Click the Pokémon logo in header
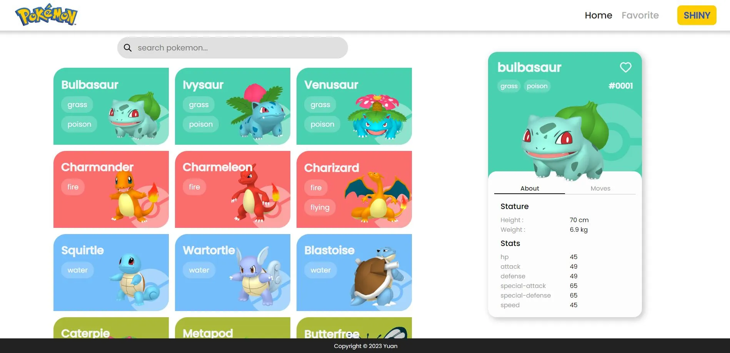The height and width of the screenshot is (353, 730). click(46, 15)
